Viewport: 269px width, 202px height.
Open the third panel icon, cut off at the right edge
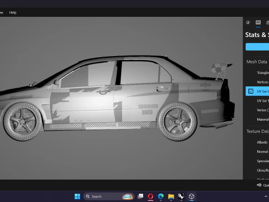267,22
